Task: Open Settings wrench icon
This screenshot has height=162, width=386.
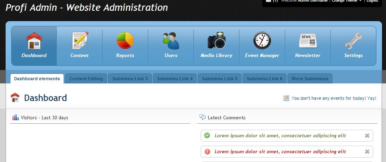Action: [x=353, y=41]
